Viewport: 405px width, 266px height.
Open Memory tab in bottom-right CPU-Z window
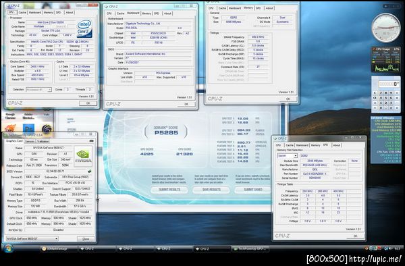click(316, 145)
